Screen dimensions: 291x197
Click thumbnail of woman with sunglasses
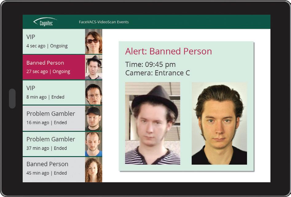click(93, 41)
